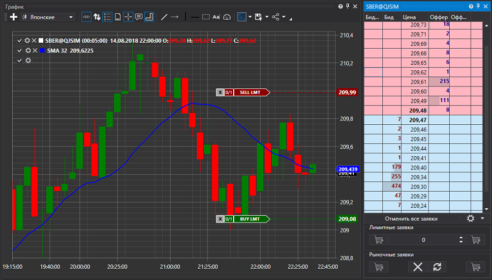Click the Цена column header

pos(409,17)
